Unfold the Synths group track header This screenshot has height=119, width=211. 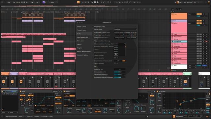172,23
